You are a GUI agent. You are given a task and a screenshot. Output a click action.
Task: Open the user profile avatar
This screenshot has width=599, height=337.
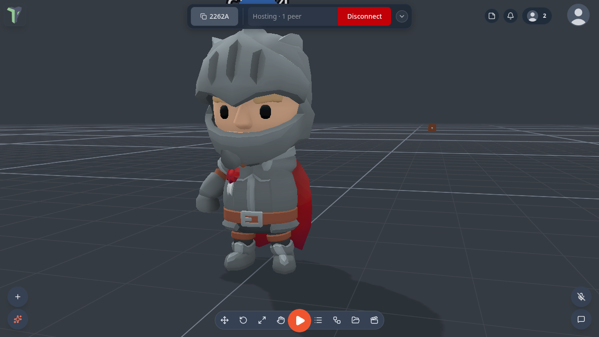point(578,15)
